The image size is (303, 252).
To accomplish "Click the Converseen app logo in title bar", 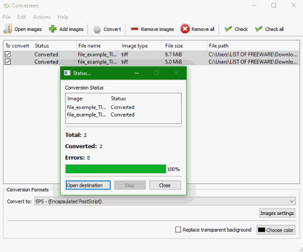I will 6,5.
